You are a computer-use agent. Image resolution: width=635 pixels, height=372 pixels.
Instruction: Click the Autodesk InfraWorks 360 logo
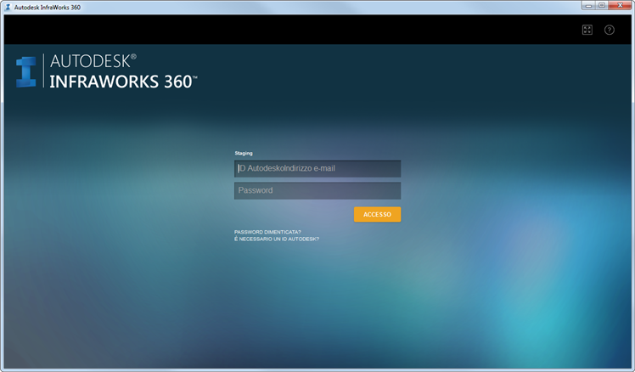coord(106,70)
